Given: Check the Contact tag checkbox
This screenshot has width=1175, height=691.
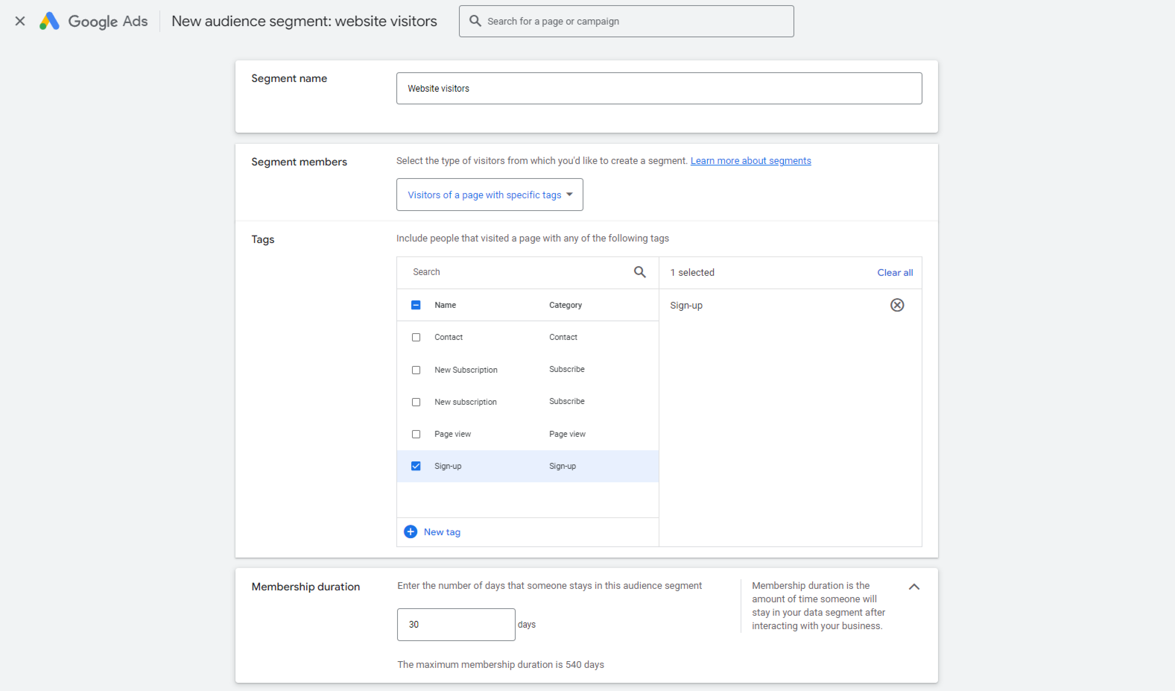Looking at the screenshot, I should click(x=416, y=337).
